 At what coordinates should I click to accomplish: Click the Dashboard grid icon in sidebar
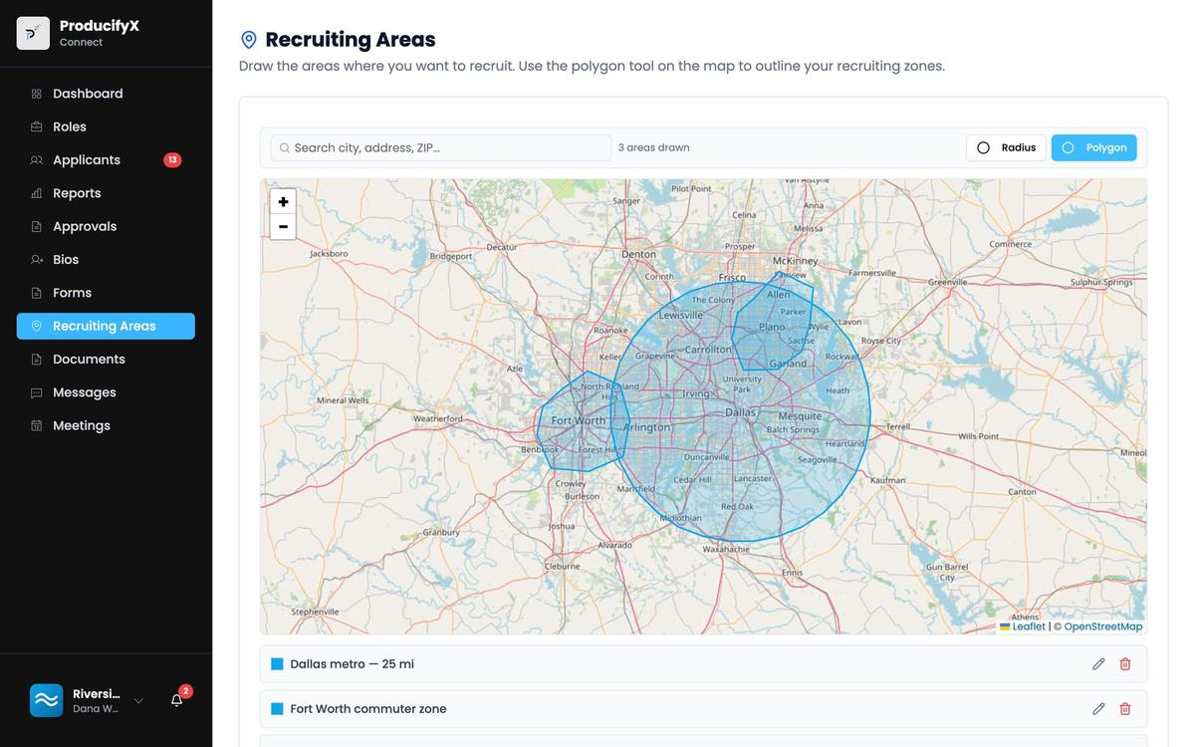coord(37,94)
